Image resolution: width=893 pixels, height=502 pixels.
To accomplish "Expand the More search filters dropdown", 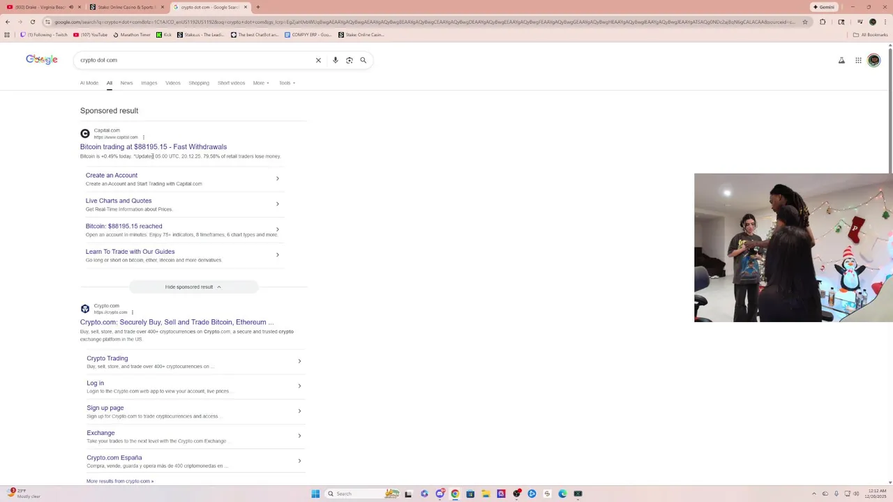I will point(261,83).
